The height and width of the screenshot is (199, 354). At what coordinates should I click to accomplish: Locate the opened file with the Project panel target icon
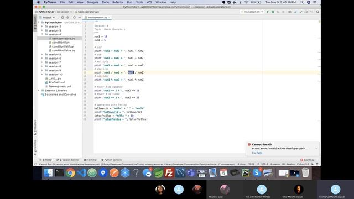point(63,17)
